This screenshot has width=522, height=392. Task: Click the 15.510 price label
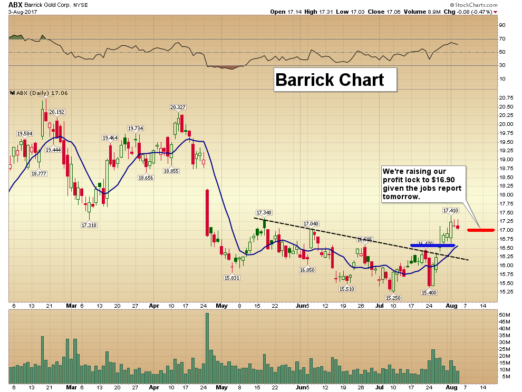tap(346, 289)
